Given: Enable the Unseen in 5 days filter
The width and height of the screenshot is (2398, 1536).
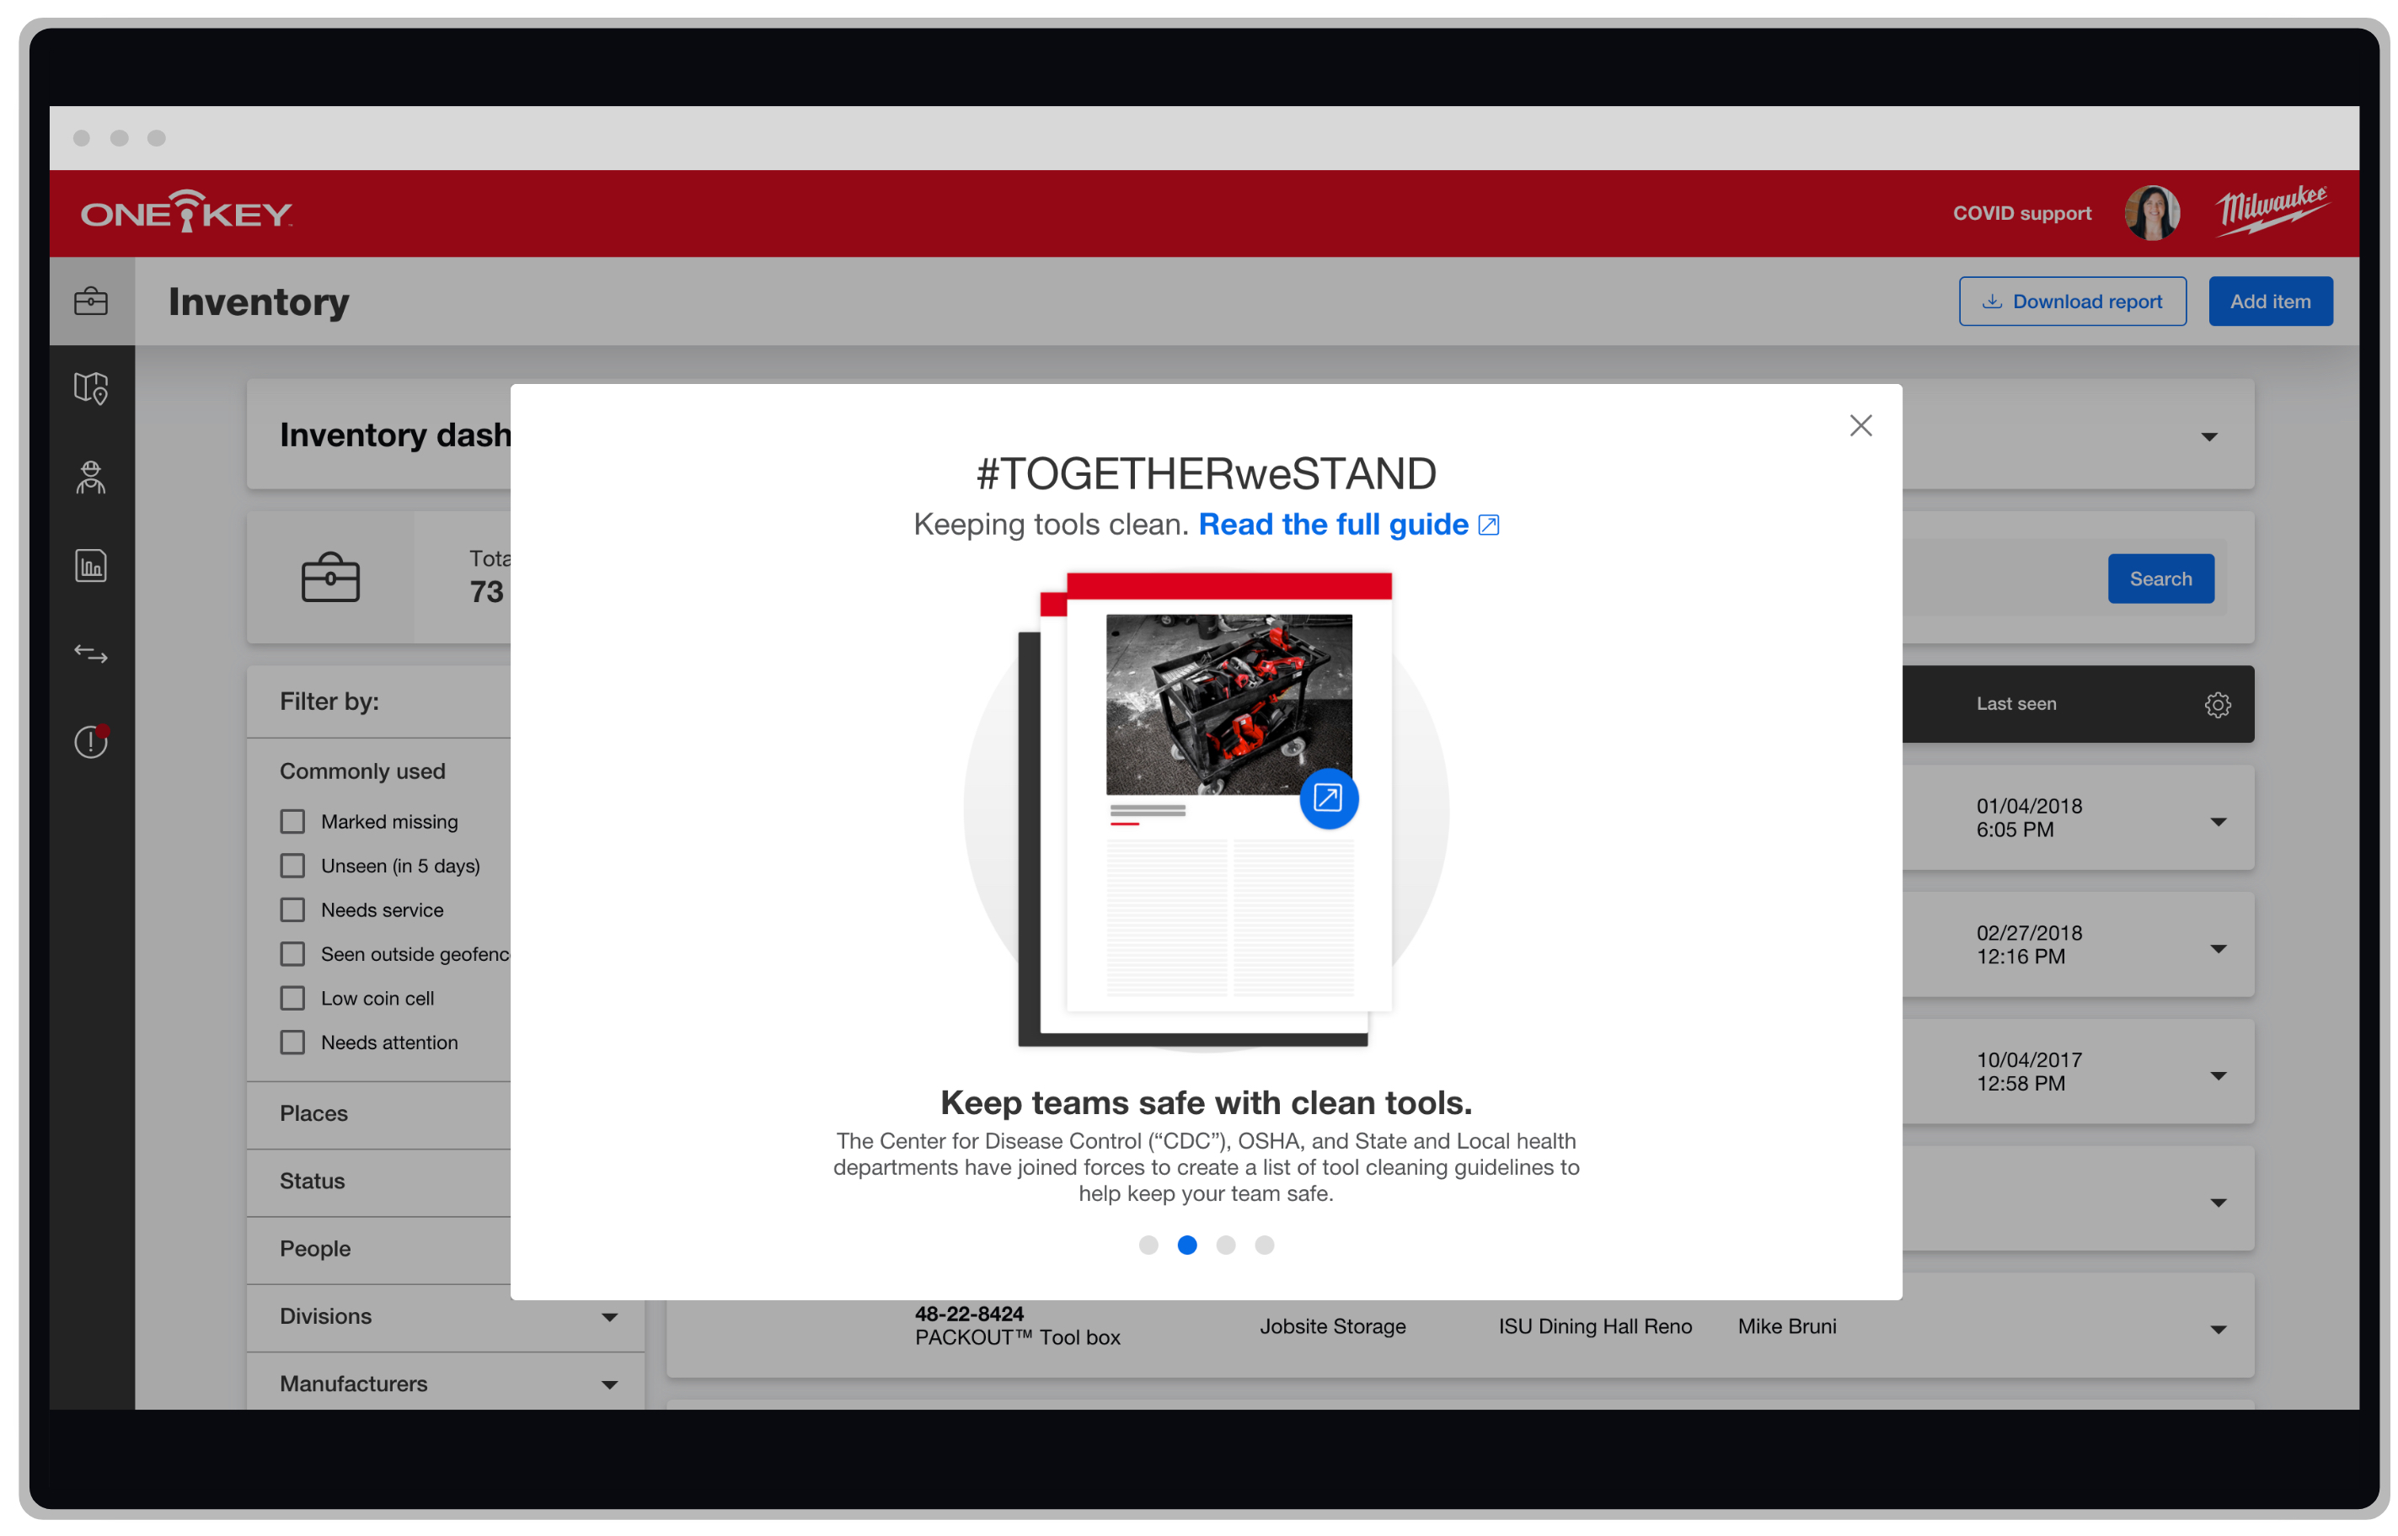Looking at the screenshot, I should click(290, 865).
